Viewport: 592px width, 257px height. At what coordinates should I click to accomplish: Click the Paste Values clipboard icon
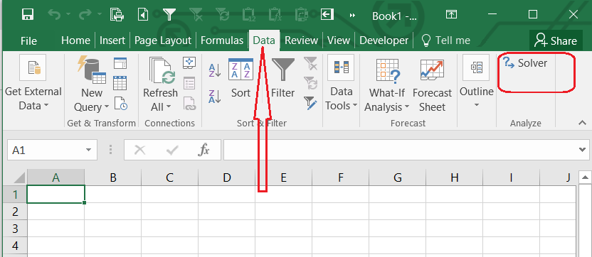[249, 14]
